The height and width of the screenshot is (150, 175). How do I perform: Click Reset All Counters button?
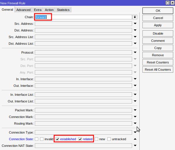(158, 70)
